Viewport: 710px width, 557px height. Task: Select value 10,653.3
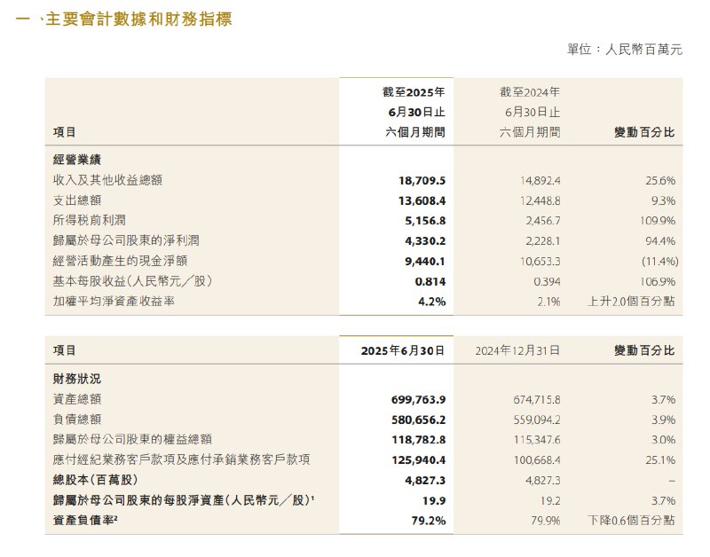pos(540,261)
